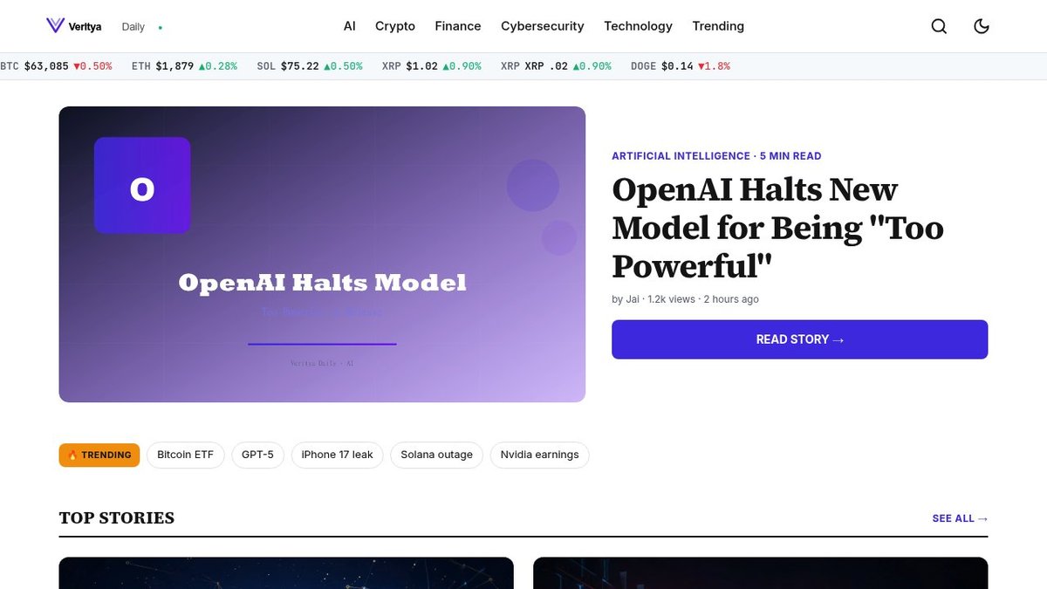The height and width of the screenshot is (589, 1047).
Task: Open the OpenAI Halts Model hero image
Action: tap(322, 254)
